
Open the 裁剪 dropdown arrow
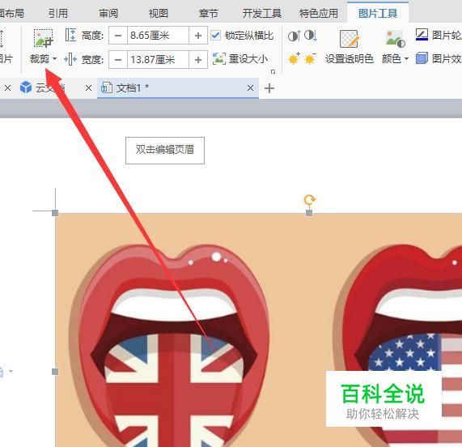[54, 59]
